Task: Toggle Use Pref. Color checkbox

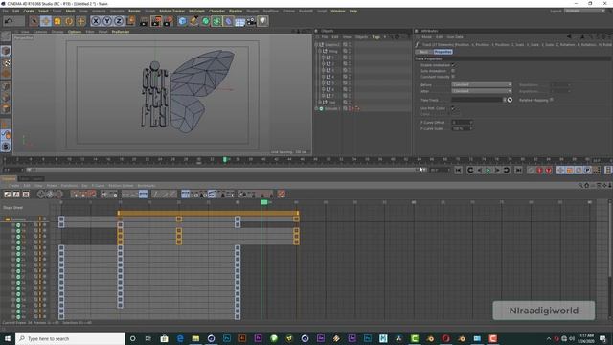Action: click(453, 108)
